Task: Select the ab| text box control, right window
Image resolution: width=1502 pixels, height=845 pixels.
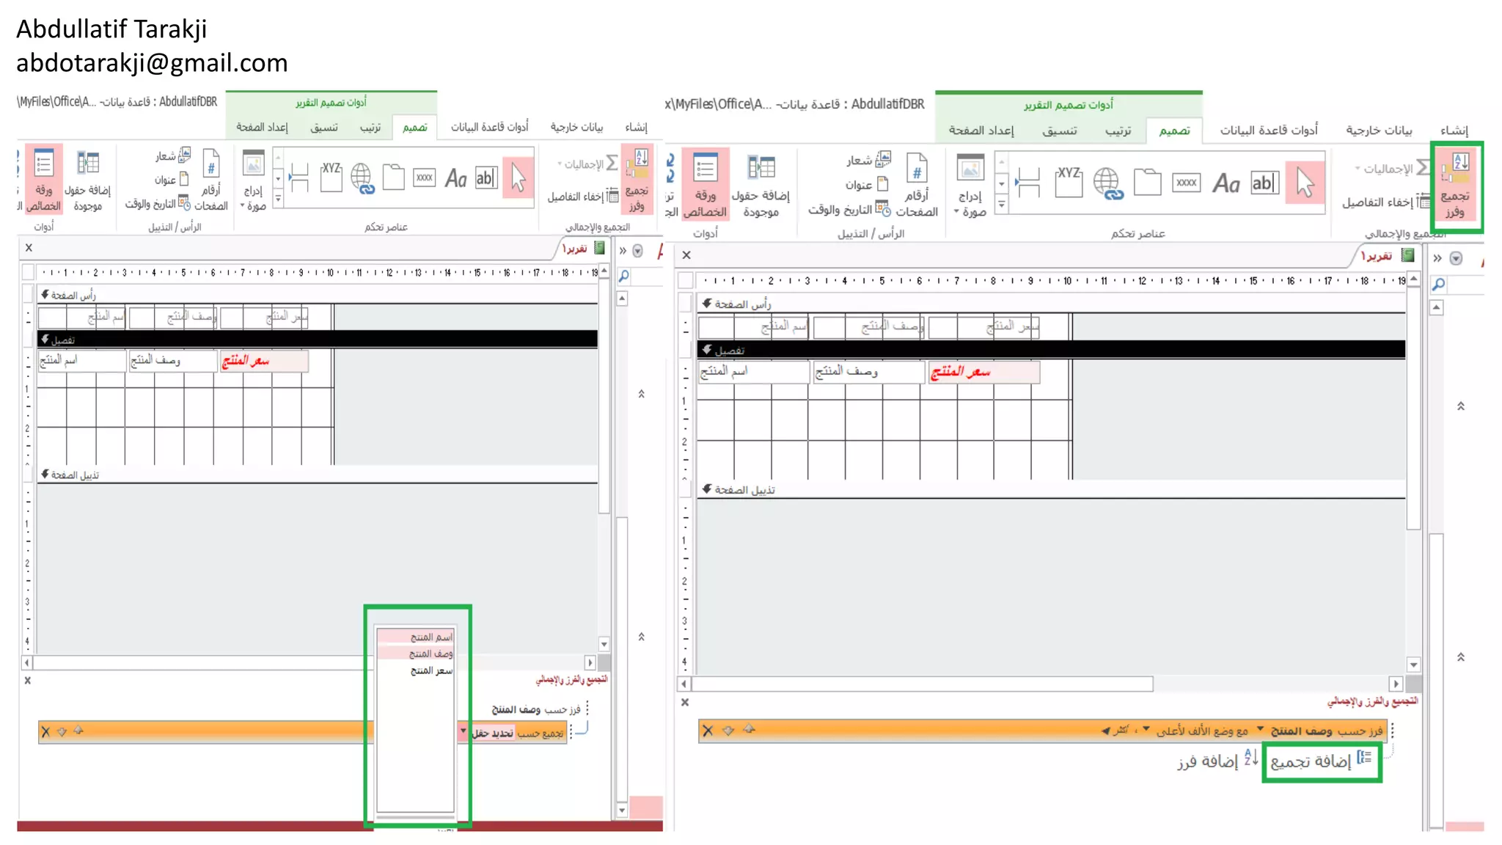Action: point(1264,183)
